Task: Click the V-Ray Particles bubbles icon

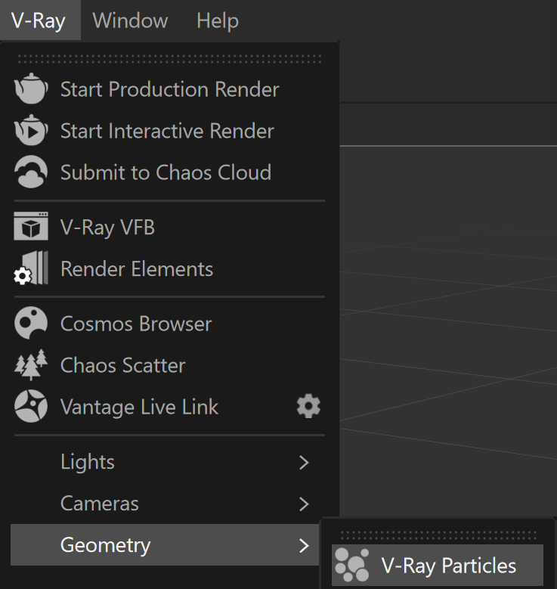Action: [352, 565]
